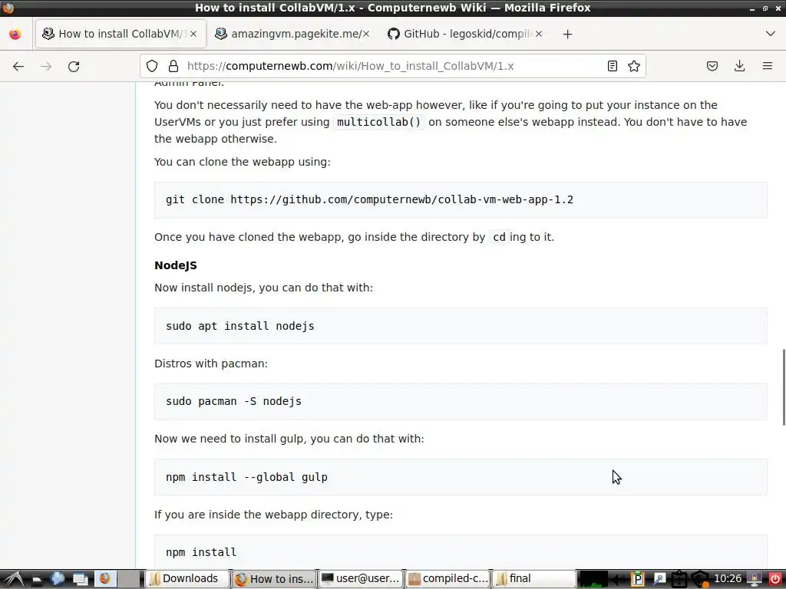786x589 pixels.
Task: Click the "sudo apt install nodejs" code
Action: pos(240,326)
